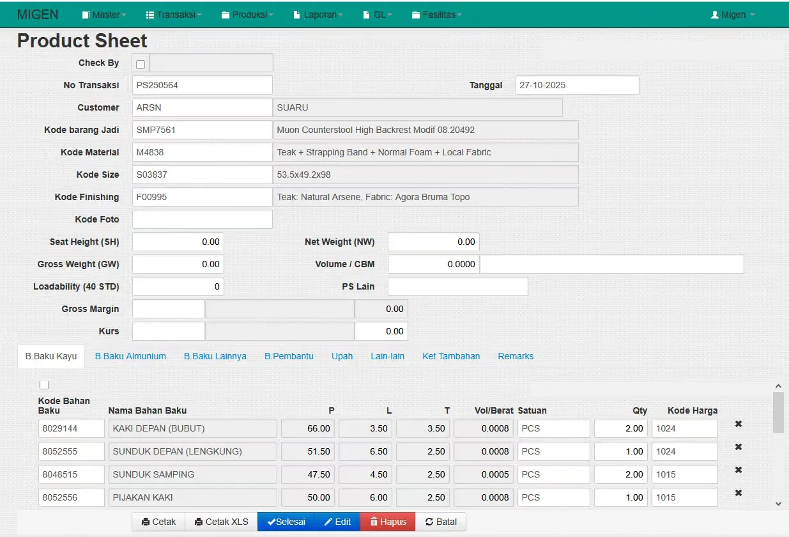
Task: Click the Qty field for KAKI DEPAN (BUBUT)
Action: click(621, 428)
